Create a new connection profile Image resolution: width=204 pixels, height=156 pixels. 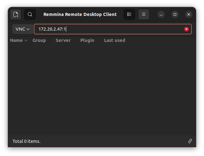point(16,14)
